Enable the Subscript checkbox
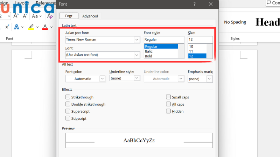Screen dimensions: 280x157 click(68, 118)
